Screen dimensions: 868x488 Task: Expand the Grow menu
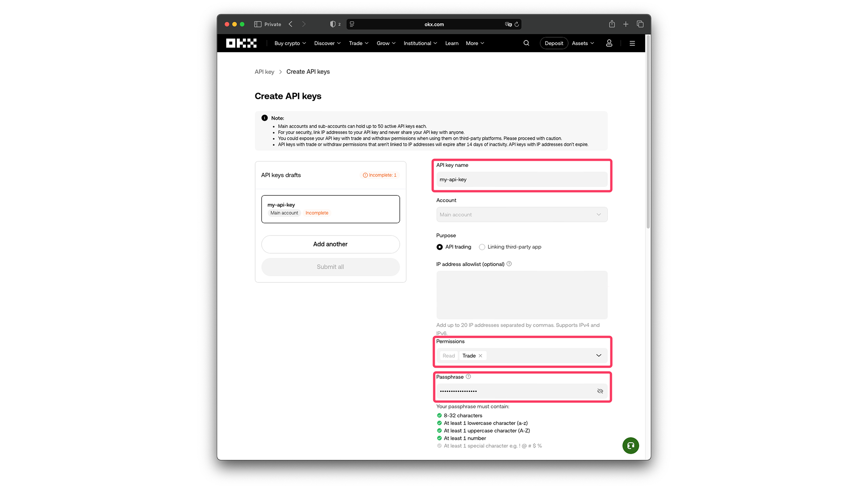pos(386,43)
